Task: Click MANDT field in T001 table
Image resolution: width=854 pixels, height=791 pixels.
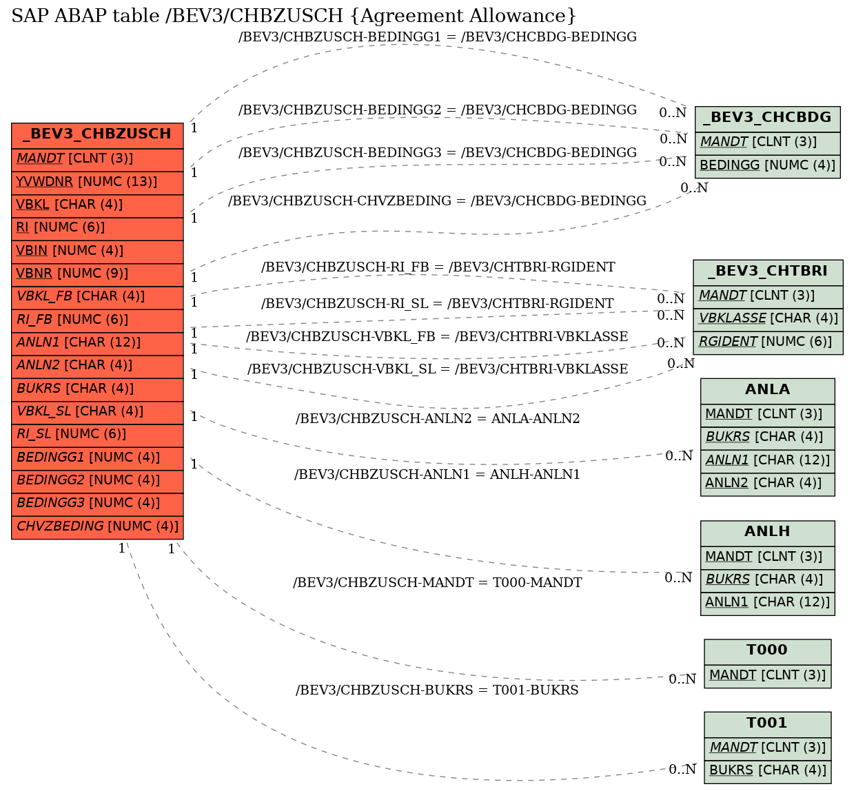Action: coord(768,748)
